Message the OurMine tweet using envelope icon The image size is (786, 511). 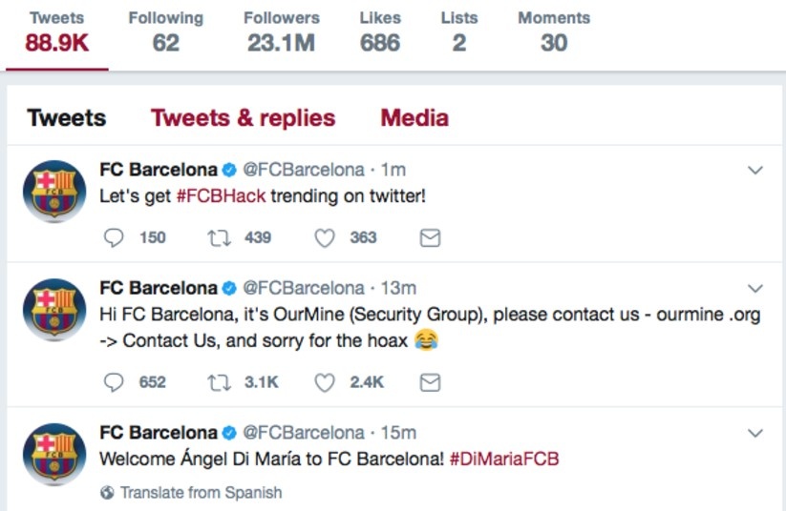(430, 382)
